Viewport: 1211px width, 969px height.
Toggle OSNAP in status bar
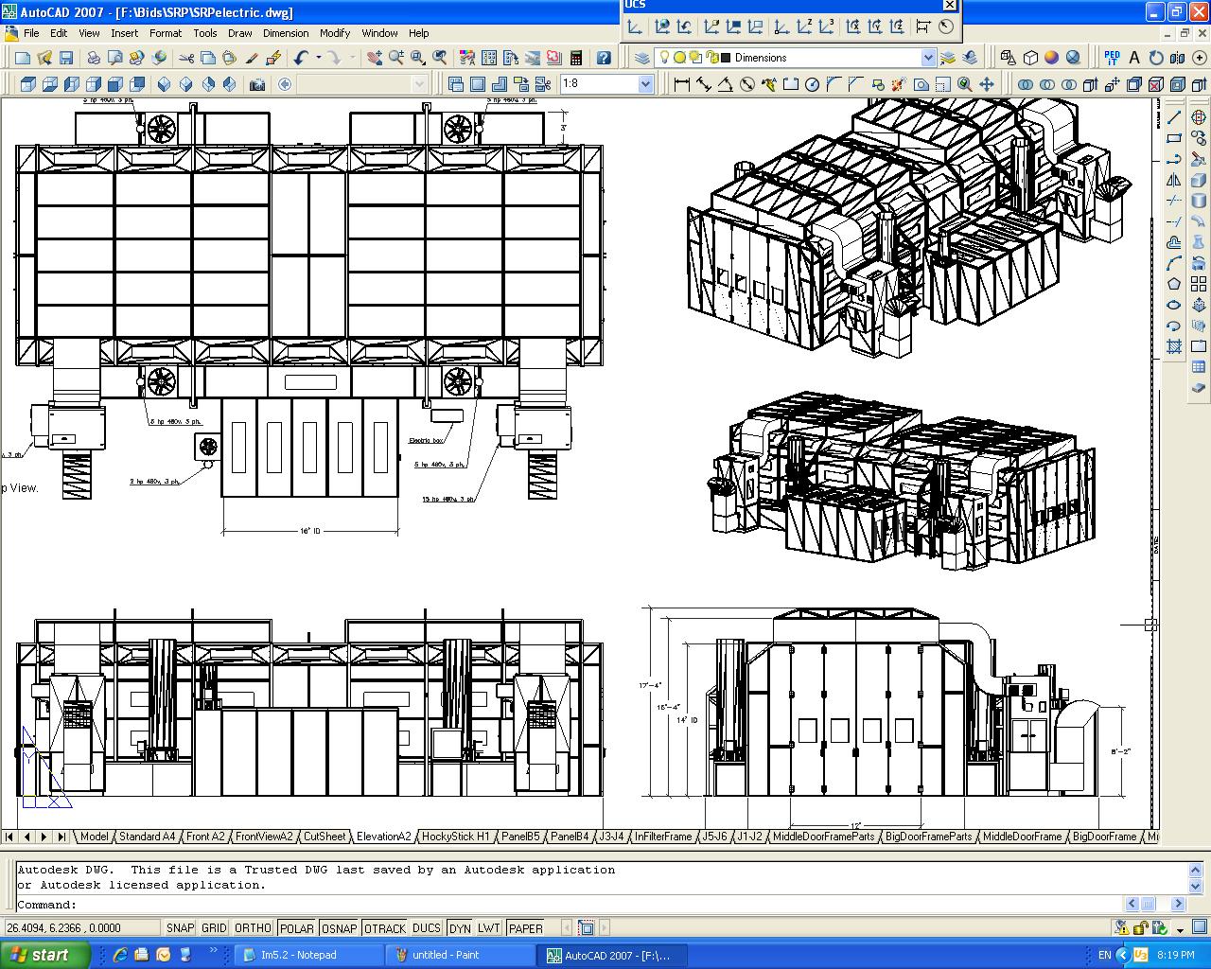click(339, 928)
